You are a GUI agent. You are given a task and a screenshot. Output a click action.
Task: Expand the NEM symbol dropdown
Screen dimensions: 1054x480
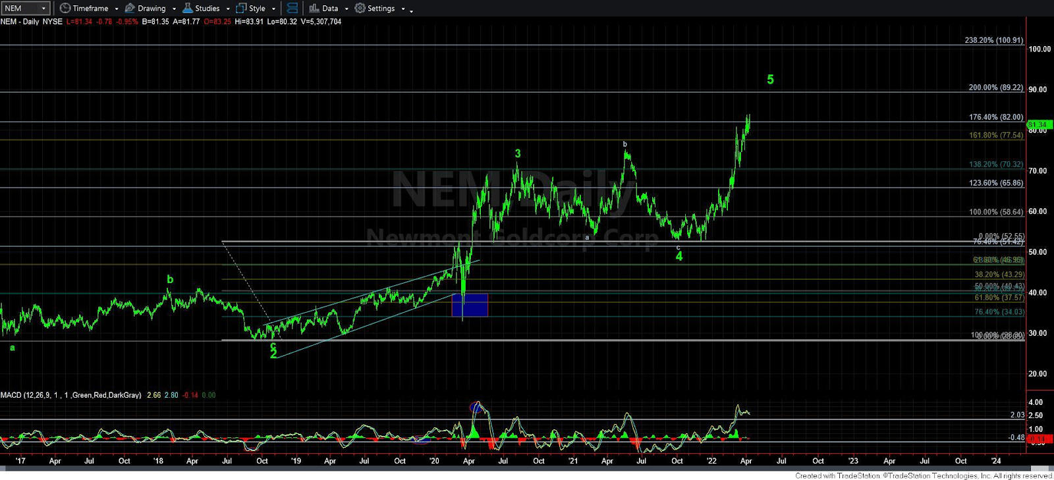tap(43, 9)
